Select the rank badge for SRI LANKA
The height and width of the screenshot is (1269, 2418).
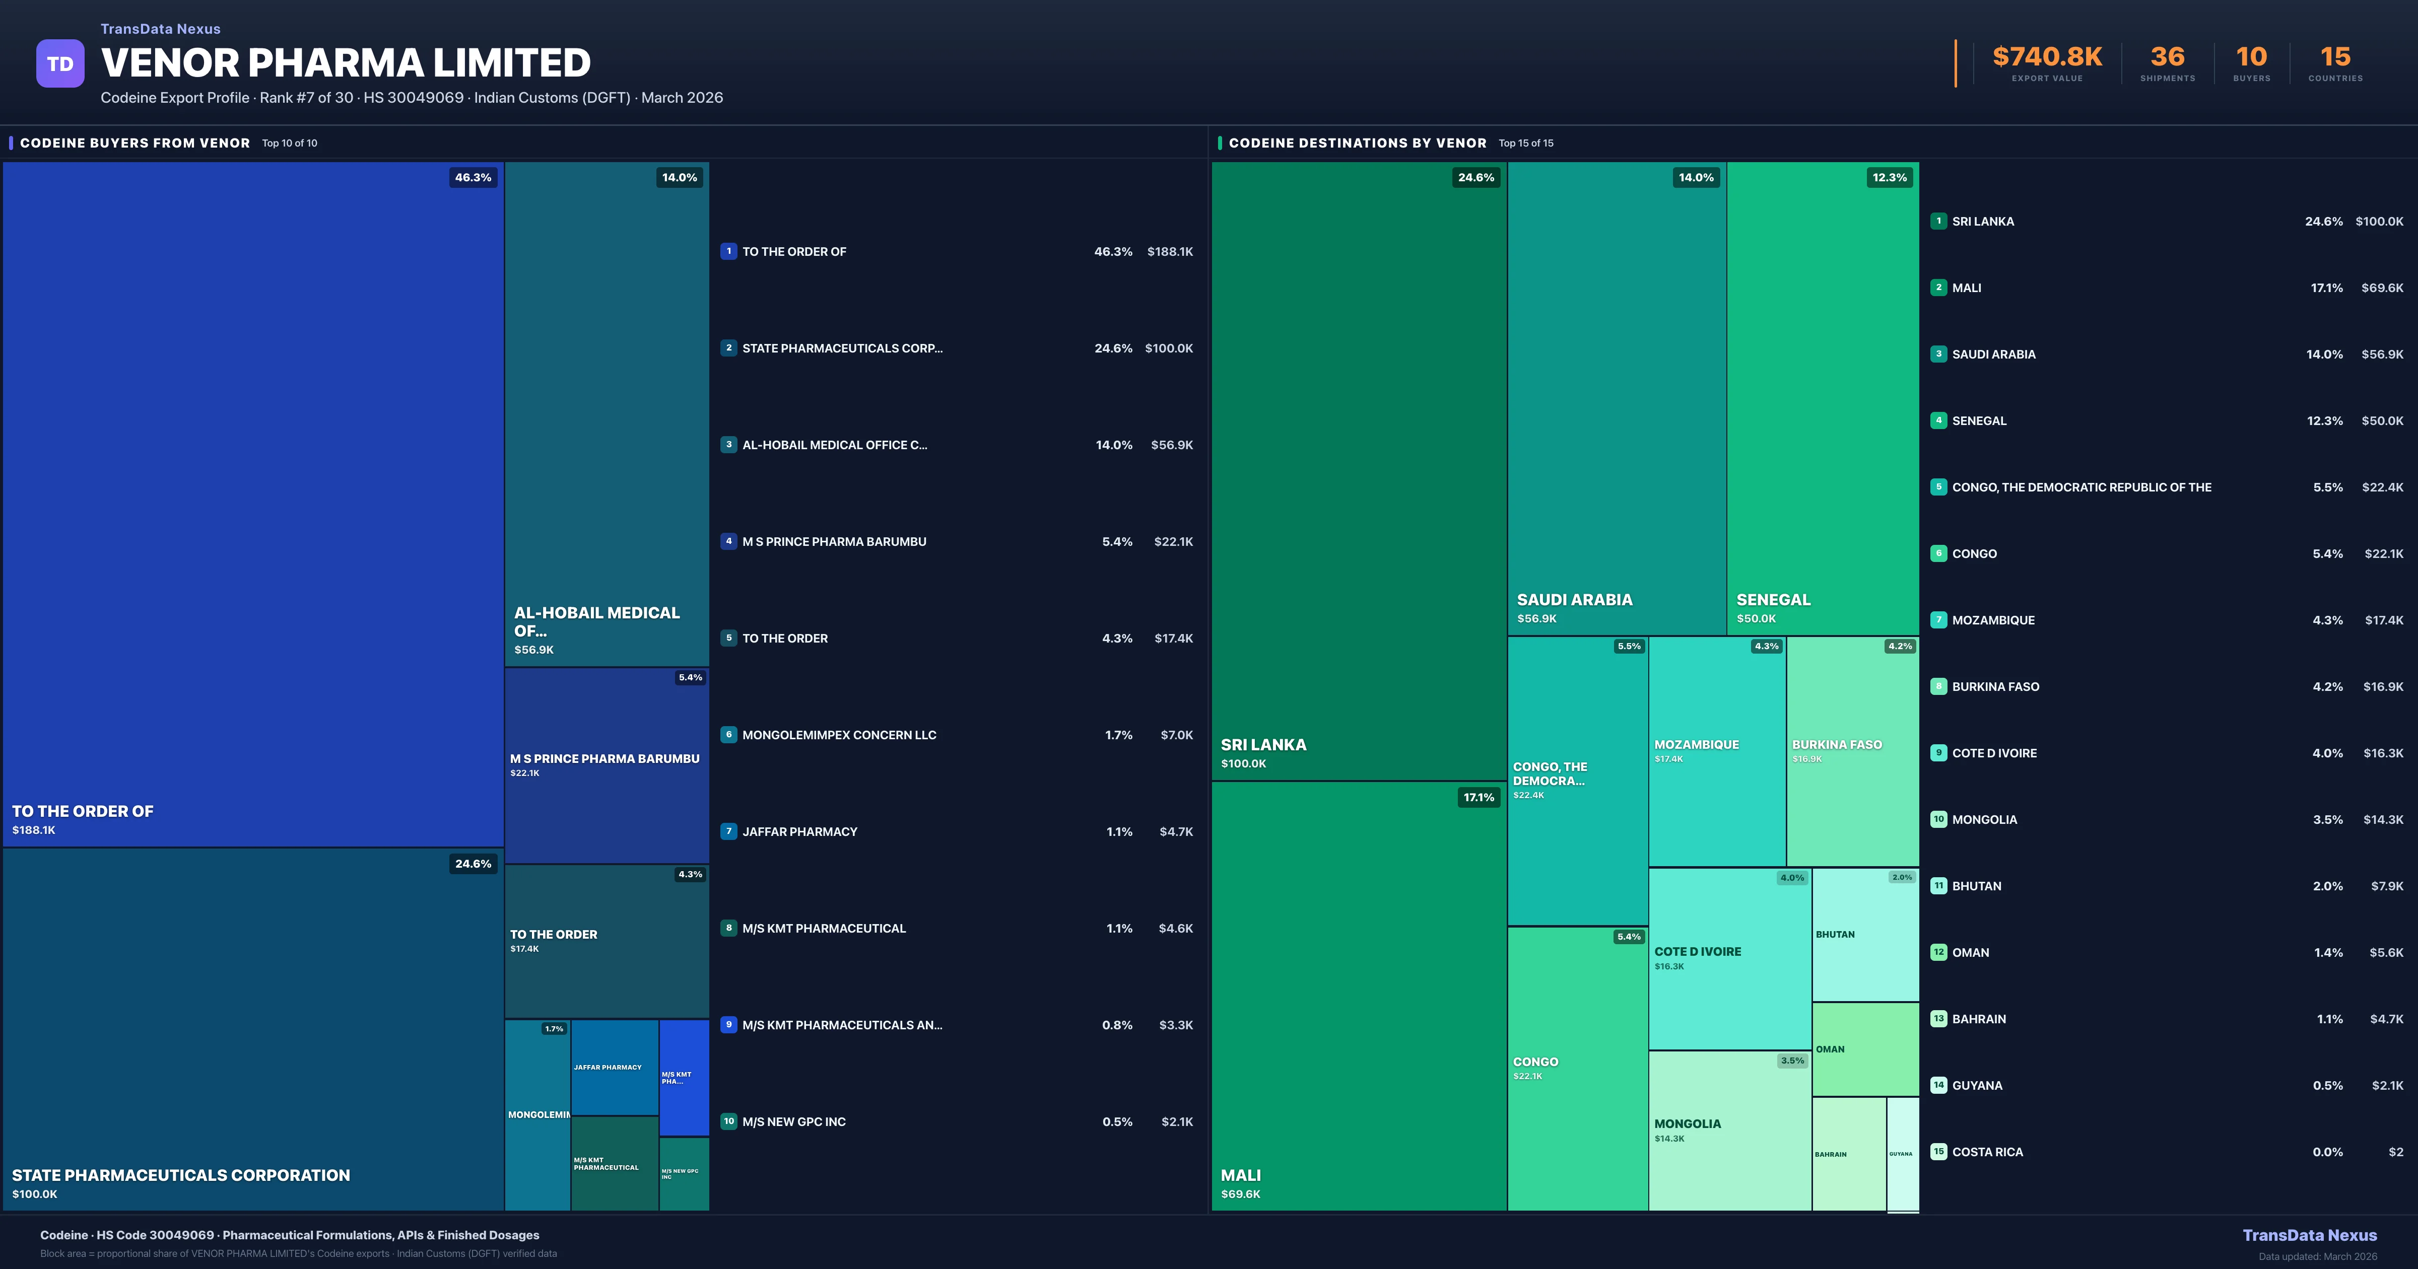click(x=1938, y=221)
